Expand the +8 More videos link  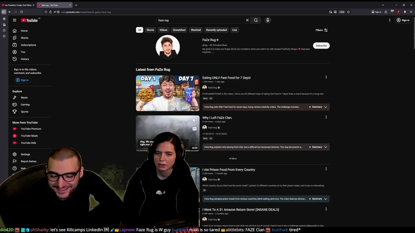[233, 159]
